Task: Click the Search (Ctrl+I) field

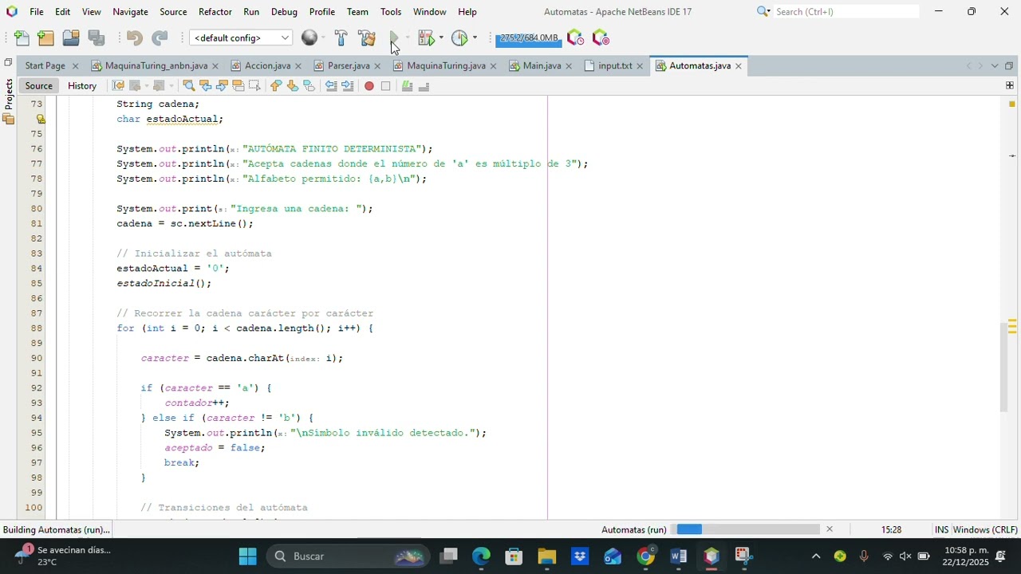Action: [846, 11]
